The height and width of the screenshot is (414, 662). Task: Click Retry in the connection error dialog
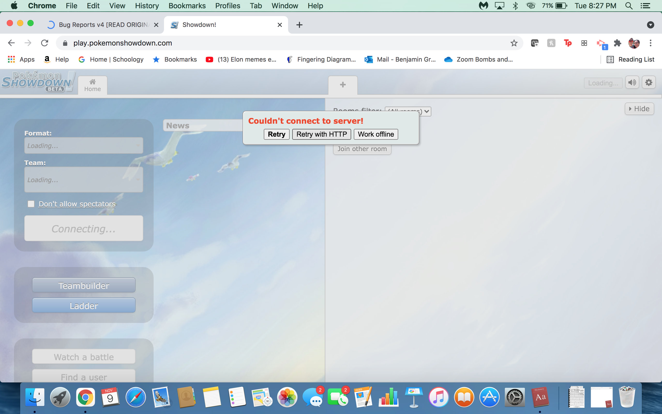pos(276,134)
